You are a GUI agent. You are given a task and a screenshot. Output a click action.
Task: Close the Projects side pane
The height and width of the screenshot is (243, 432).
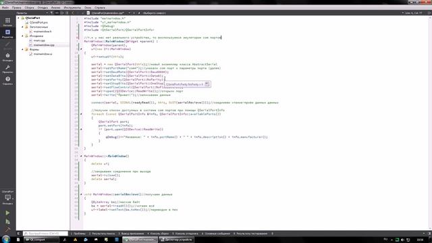(x=67, y=13)
